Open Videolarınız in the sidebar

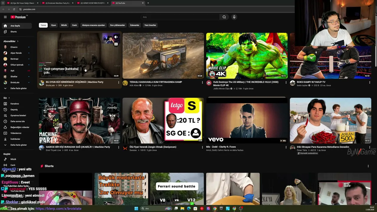pyautogui.click(x=17, y=133)
